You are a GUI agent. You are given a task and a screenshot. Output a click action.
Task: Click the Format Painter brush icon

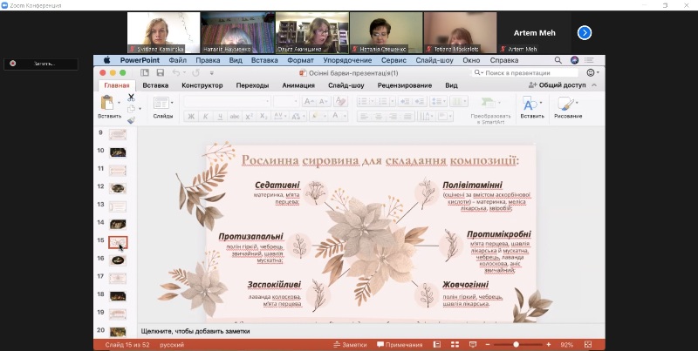pos(131,120)
